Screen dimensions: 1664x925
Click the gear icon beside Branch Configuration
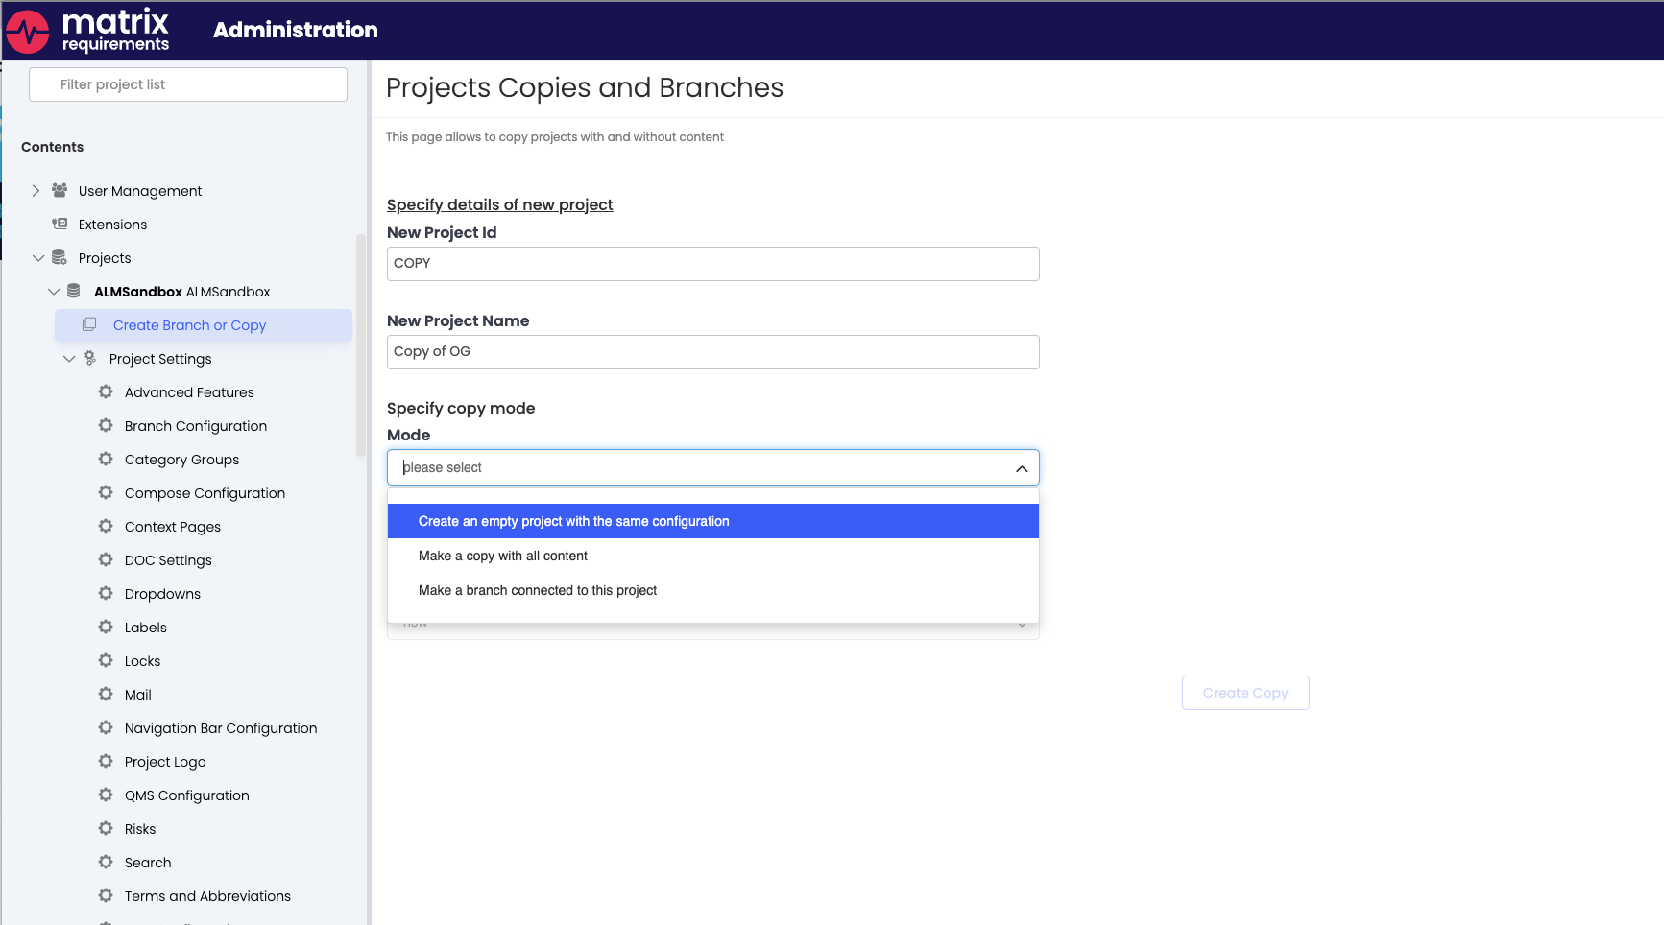click(106, 425)
